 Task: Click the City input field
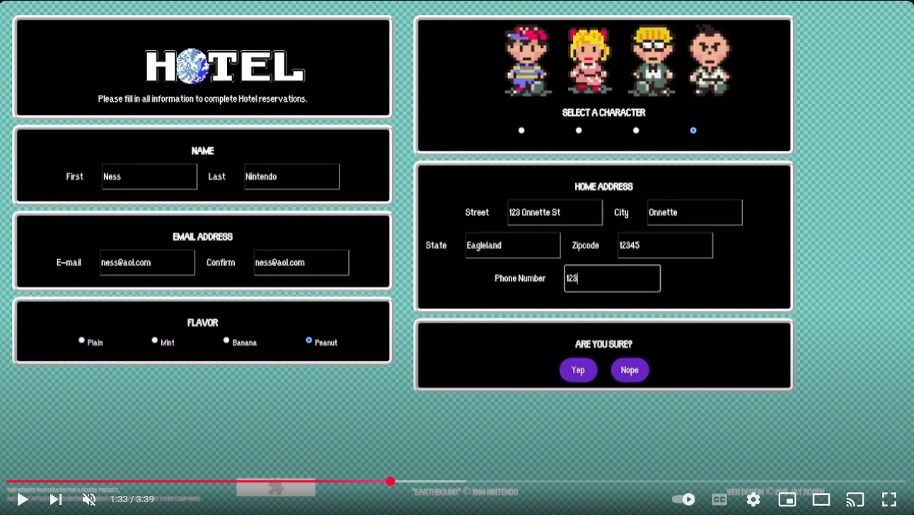[695, 212]
